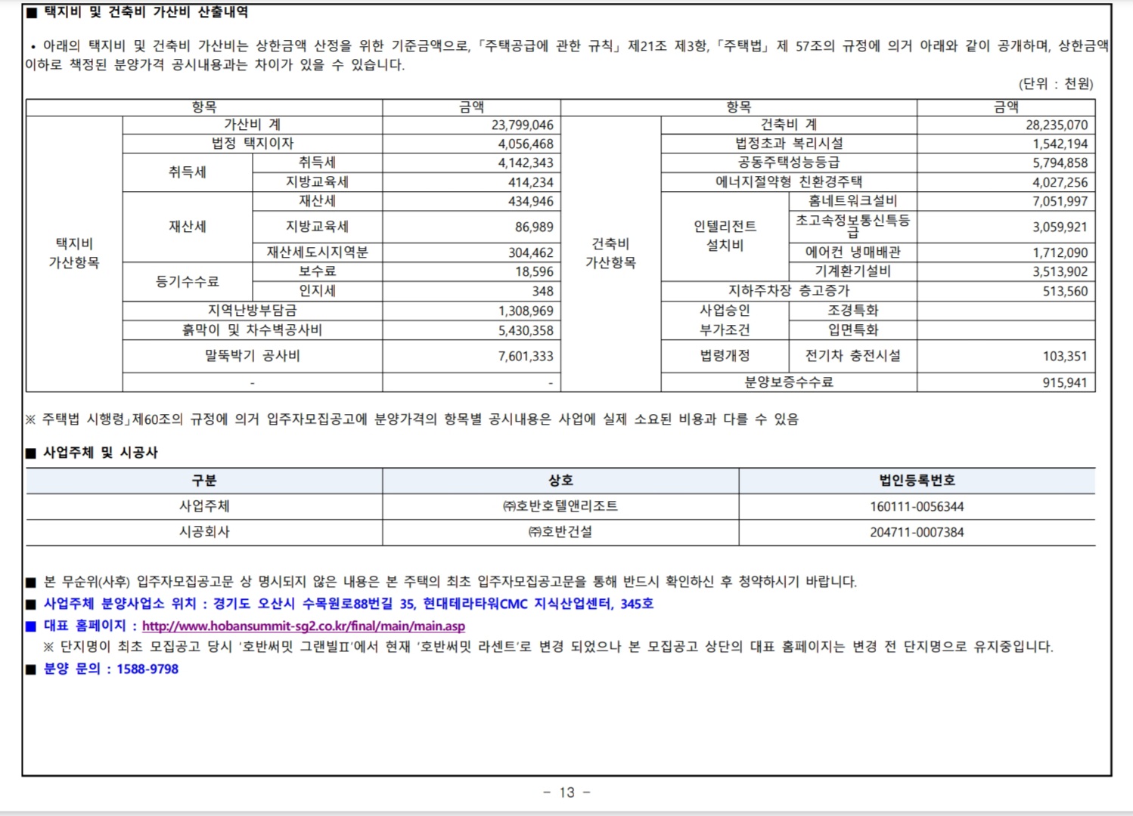Viewport: 1133px width, 816px height.
Task: Select the 재산세 amount 434,946
Action: 530,201
